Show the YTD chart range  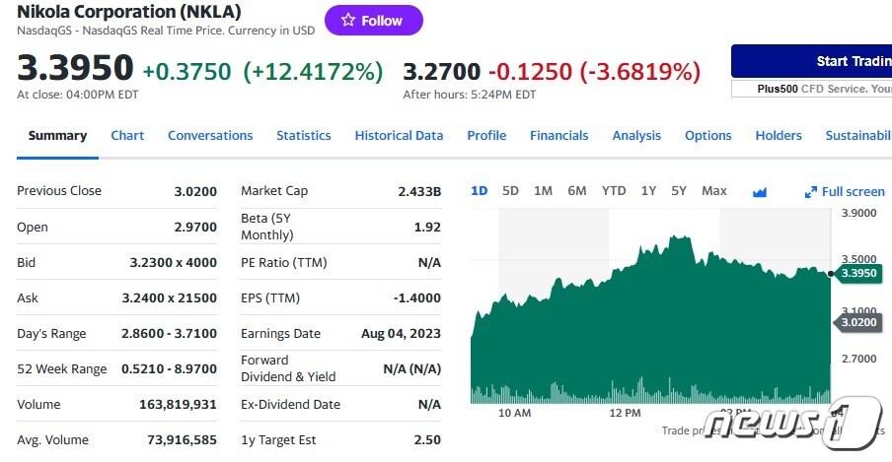click(x=614, y=191)
